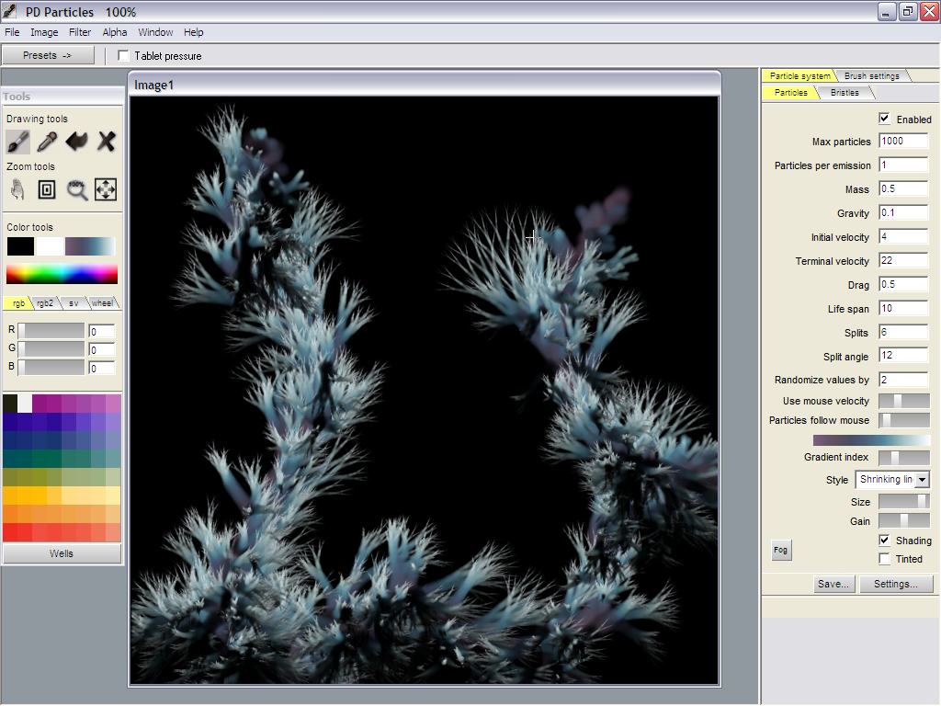This screenshot has height=706, width=941.
Task: Enable the Tablet pressure checkbox
Action: 124,56
